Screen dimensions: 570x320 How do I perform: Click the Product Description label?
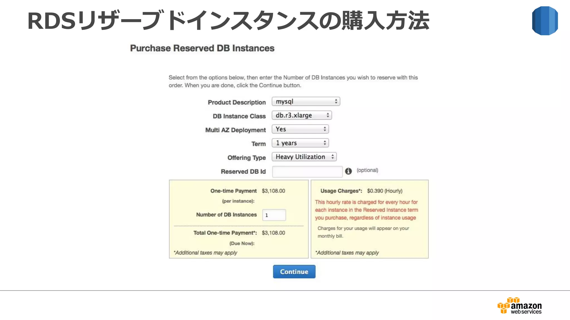coord(237,102)
